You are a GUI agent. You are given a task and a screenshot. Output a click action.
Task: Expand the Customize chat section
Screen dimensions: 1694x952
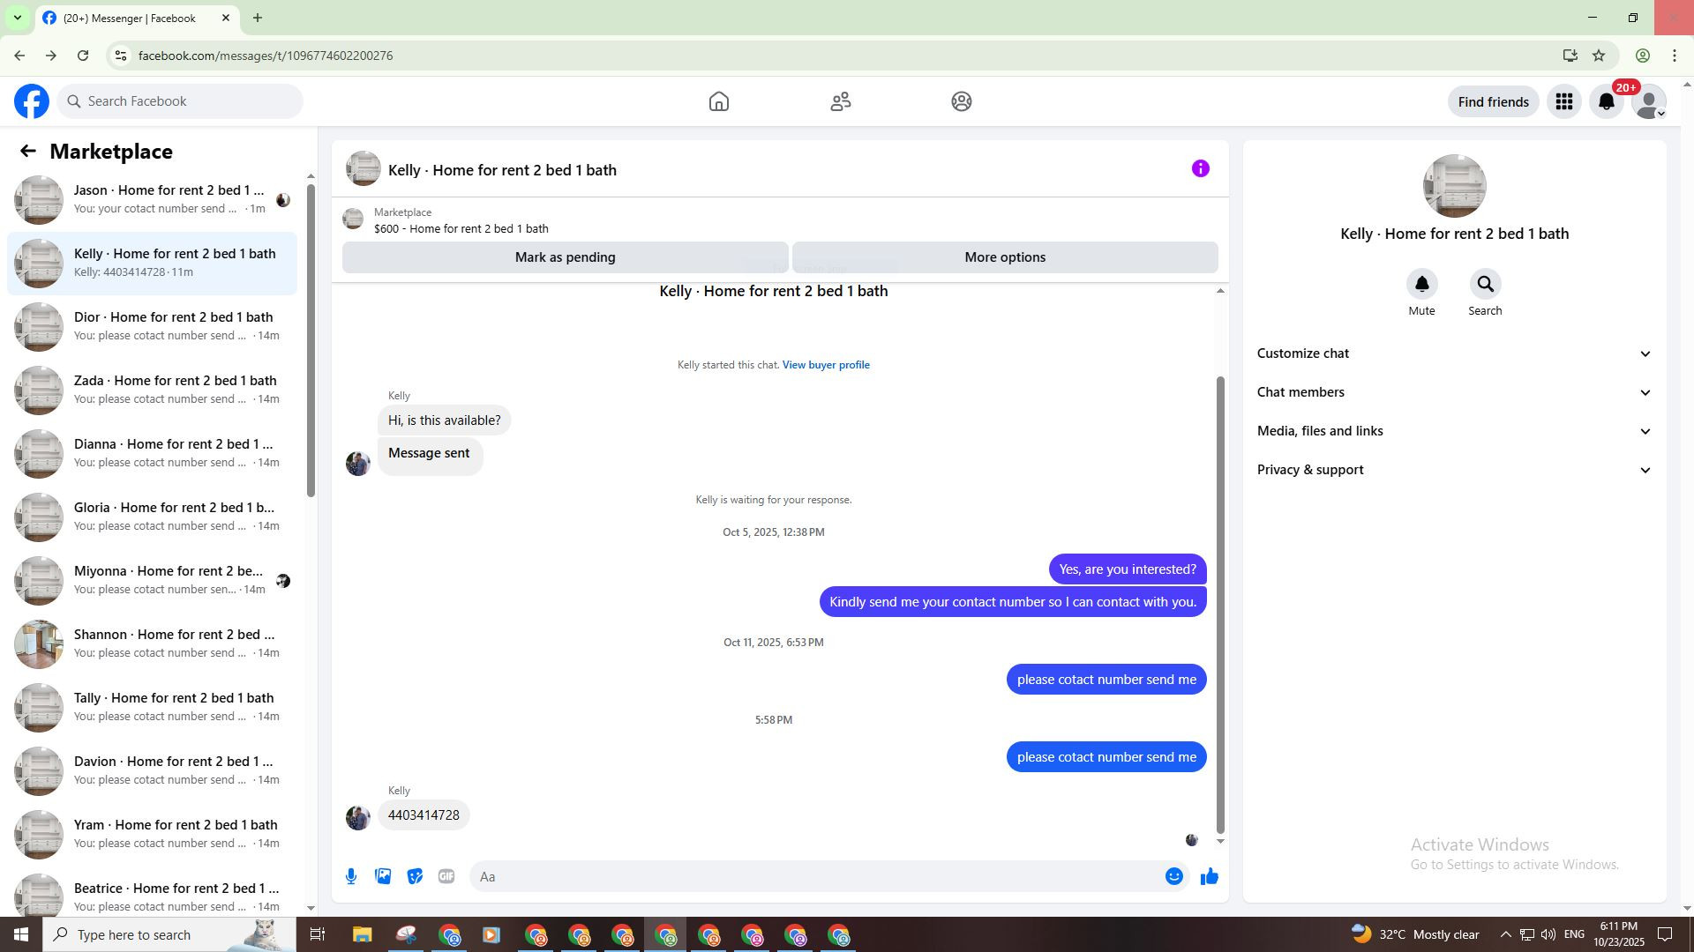pos(1453,353)
